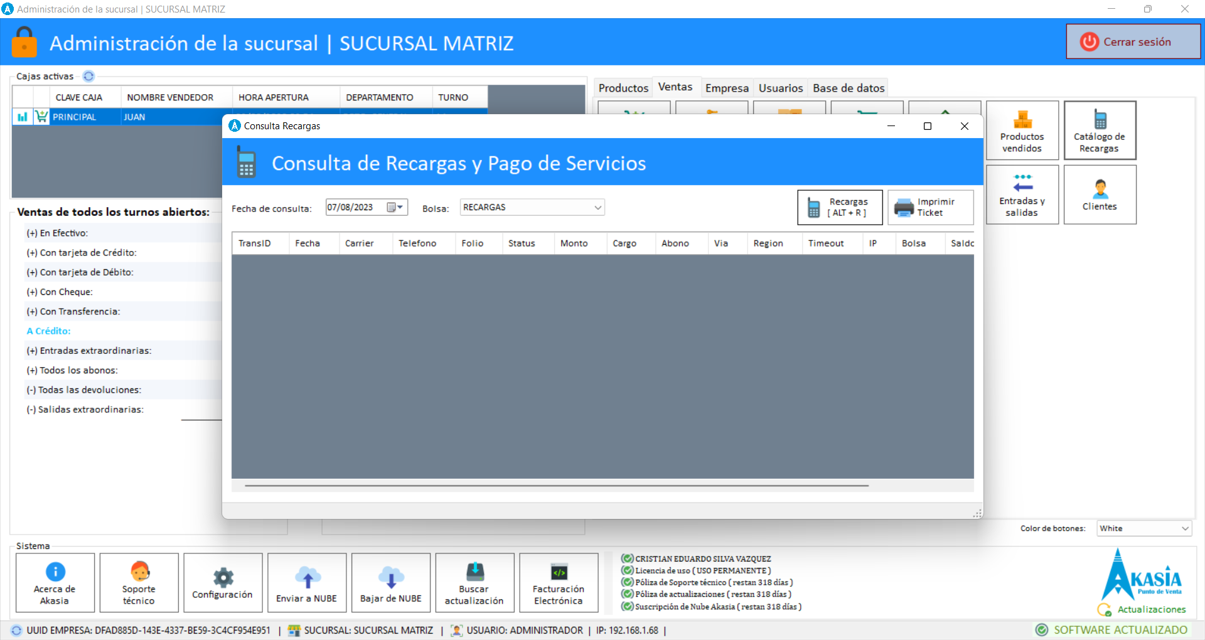Click the horizontal scrollbar under the recargas table
This screenshot has width=1205, height=640.
point(556,486)
